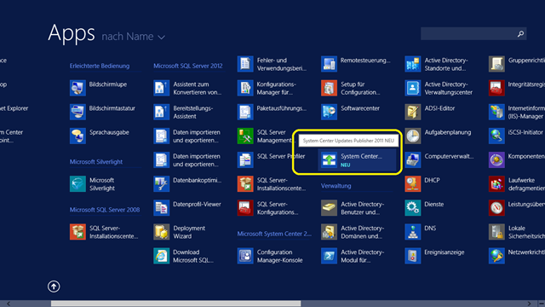The width and height of the screenshot is (545, 307).
Task: Open Paketausführungs utility icon
Action: click(245, 112)
